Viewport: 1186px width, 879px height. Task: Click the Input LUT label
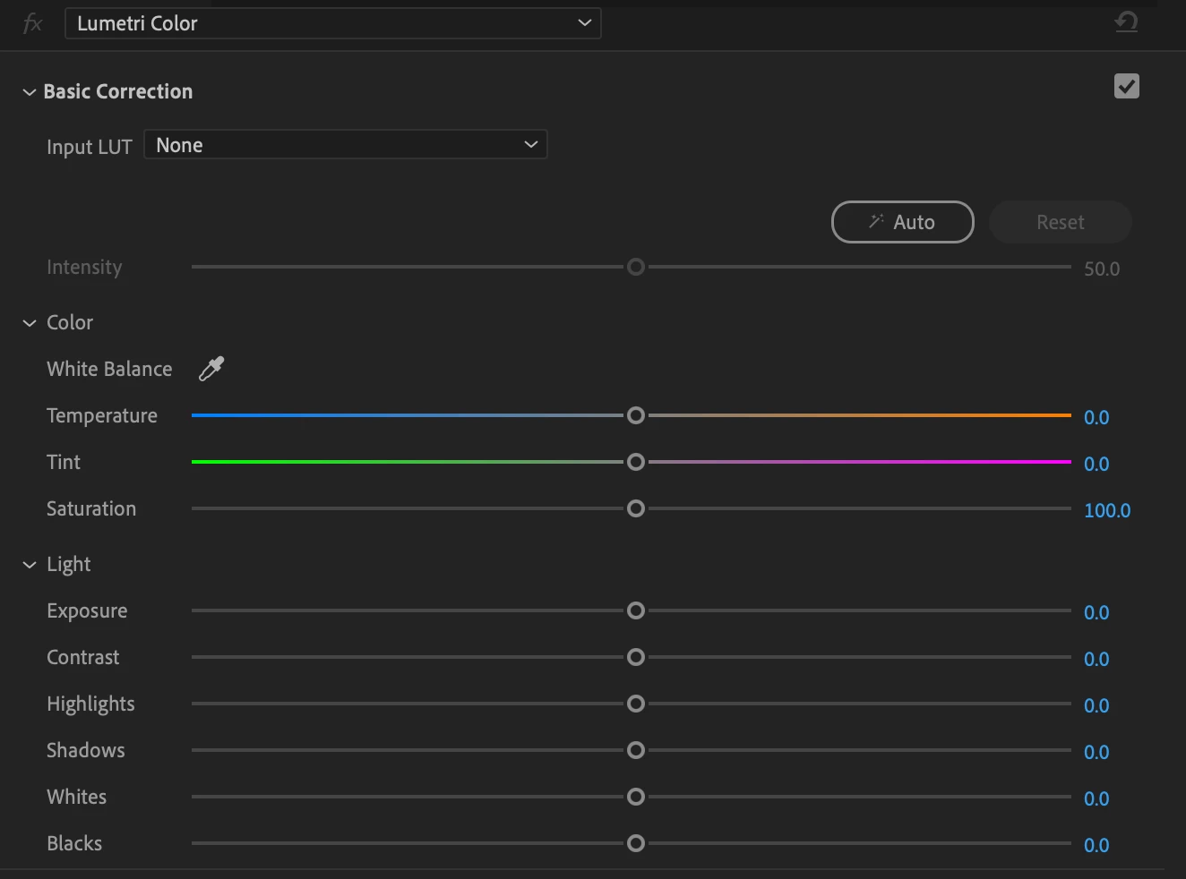[90, 147]
